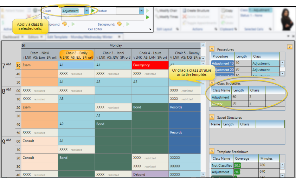Open the Class dropdown showing Adjustment

point(86,11)
